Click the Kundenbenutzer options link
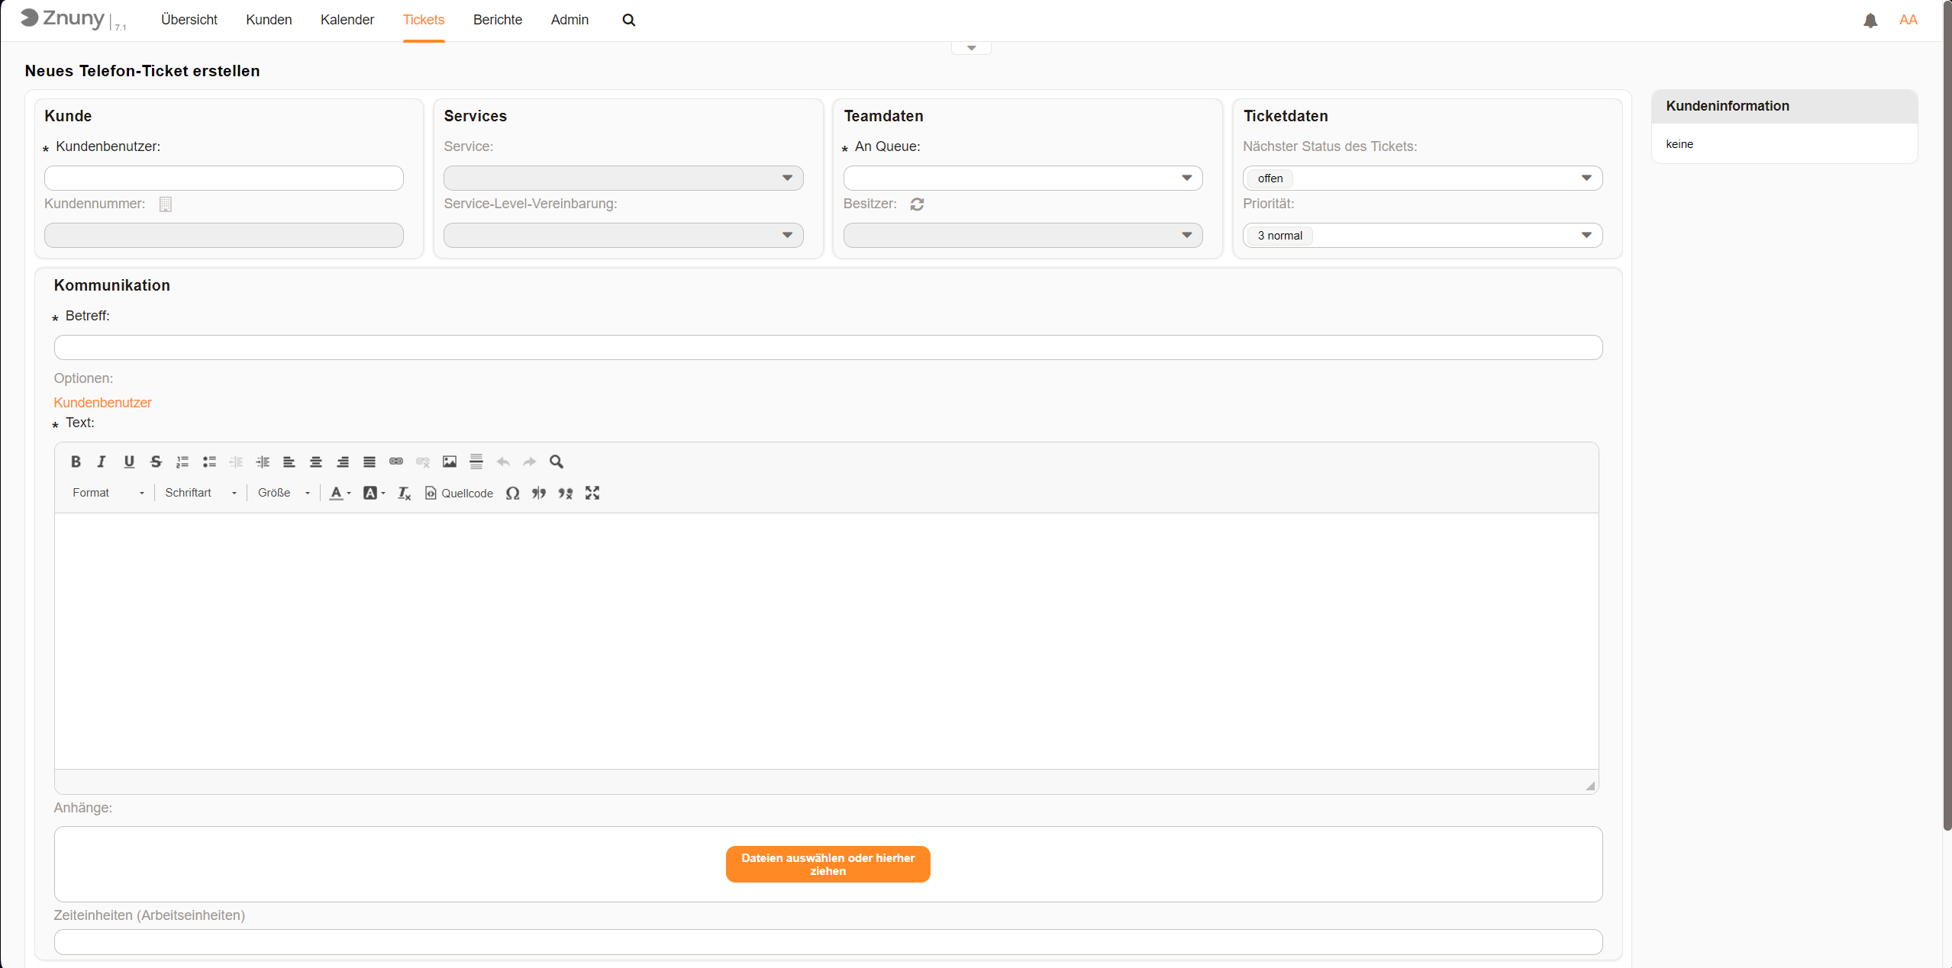This screenshot has width=1952, height=968. click(102, 403)
